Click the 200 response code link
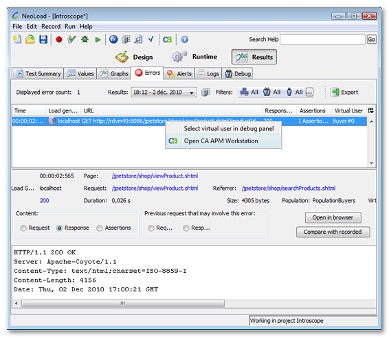This screenshot has height=338, width=389. (44, 200)
